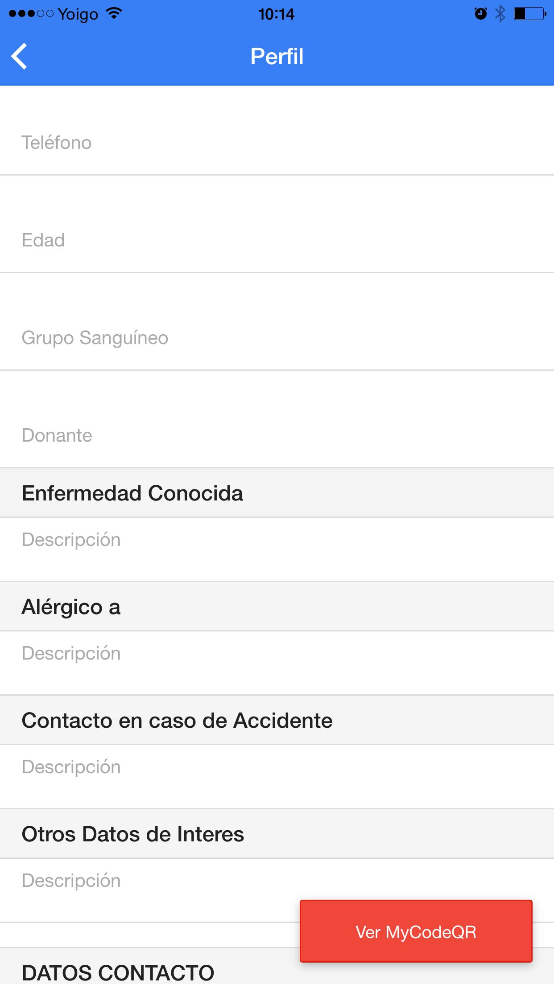This screenshot has width=554, height=984.
Task: Select the Grupo Sanguíneo field
Action: pos(277,338)
